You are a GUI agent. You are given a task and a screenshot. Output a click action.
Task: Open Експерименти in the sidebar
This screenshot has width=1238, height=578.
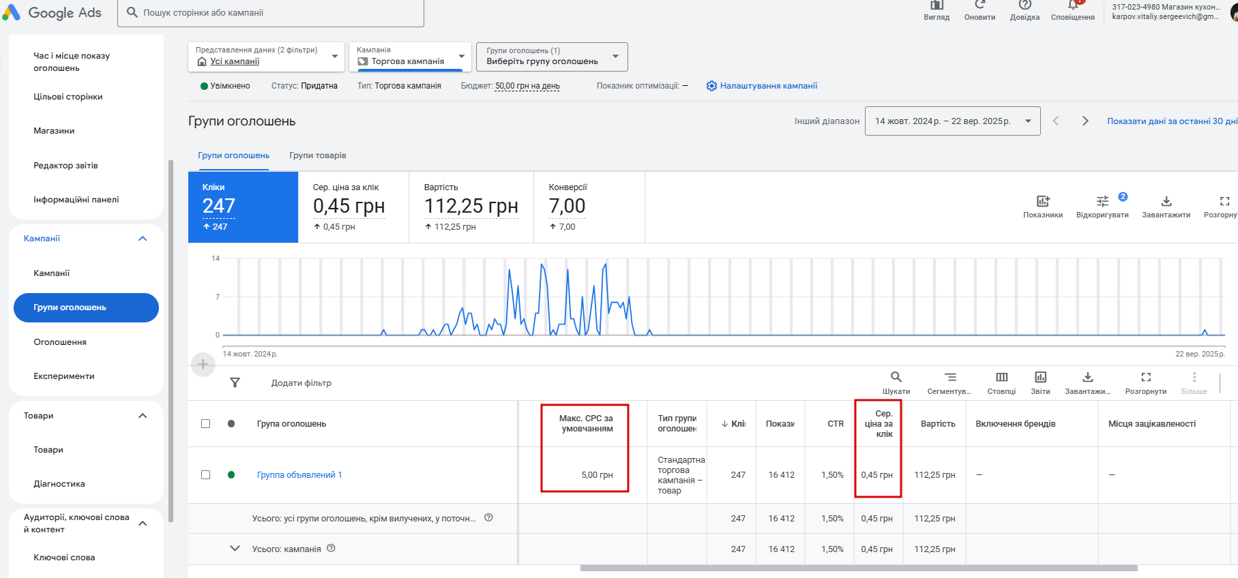tap(64, 376)
